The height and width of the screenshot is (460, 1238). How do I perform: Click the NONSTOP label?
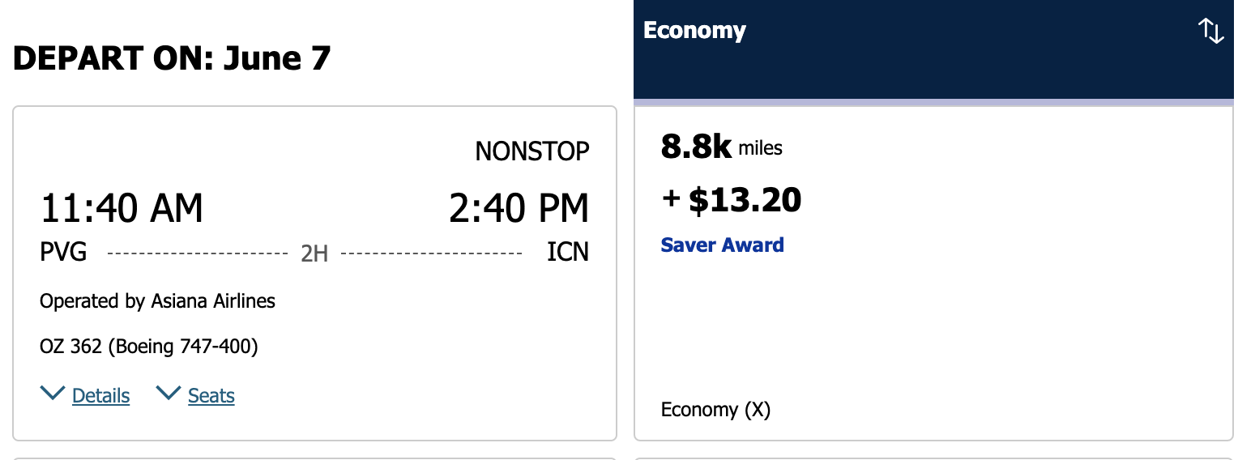click(531, 151)
